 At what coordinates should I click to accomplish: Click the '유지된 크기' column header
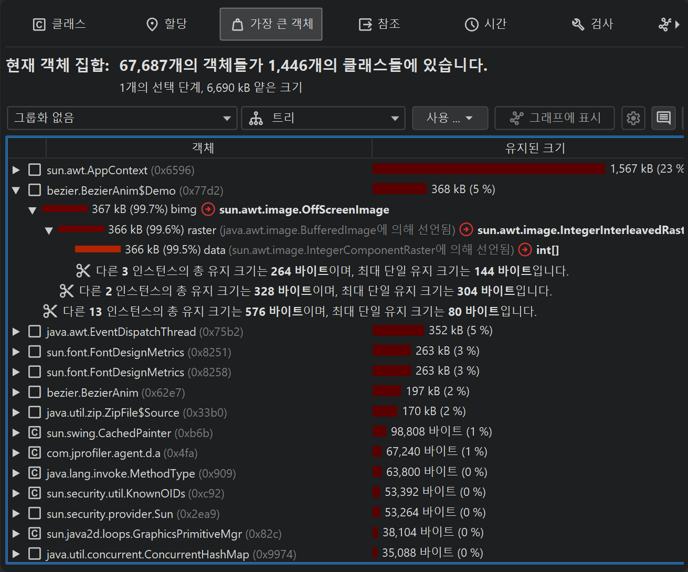pos(534,148)
